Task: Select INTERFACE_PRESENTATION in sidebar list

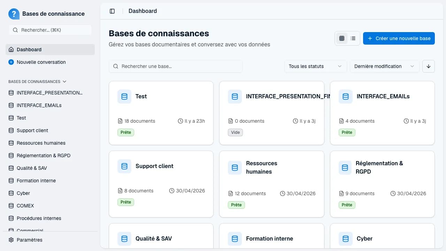Action: point(50,93)
